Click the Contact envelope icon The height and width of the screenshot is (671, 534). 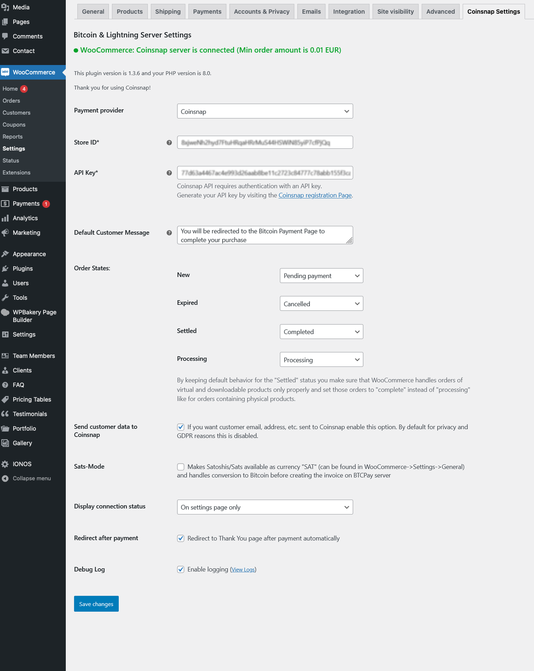(x=5, y=51)
